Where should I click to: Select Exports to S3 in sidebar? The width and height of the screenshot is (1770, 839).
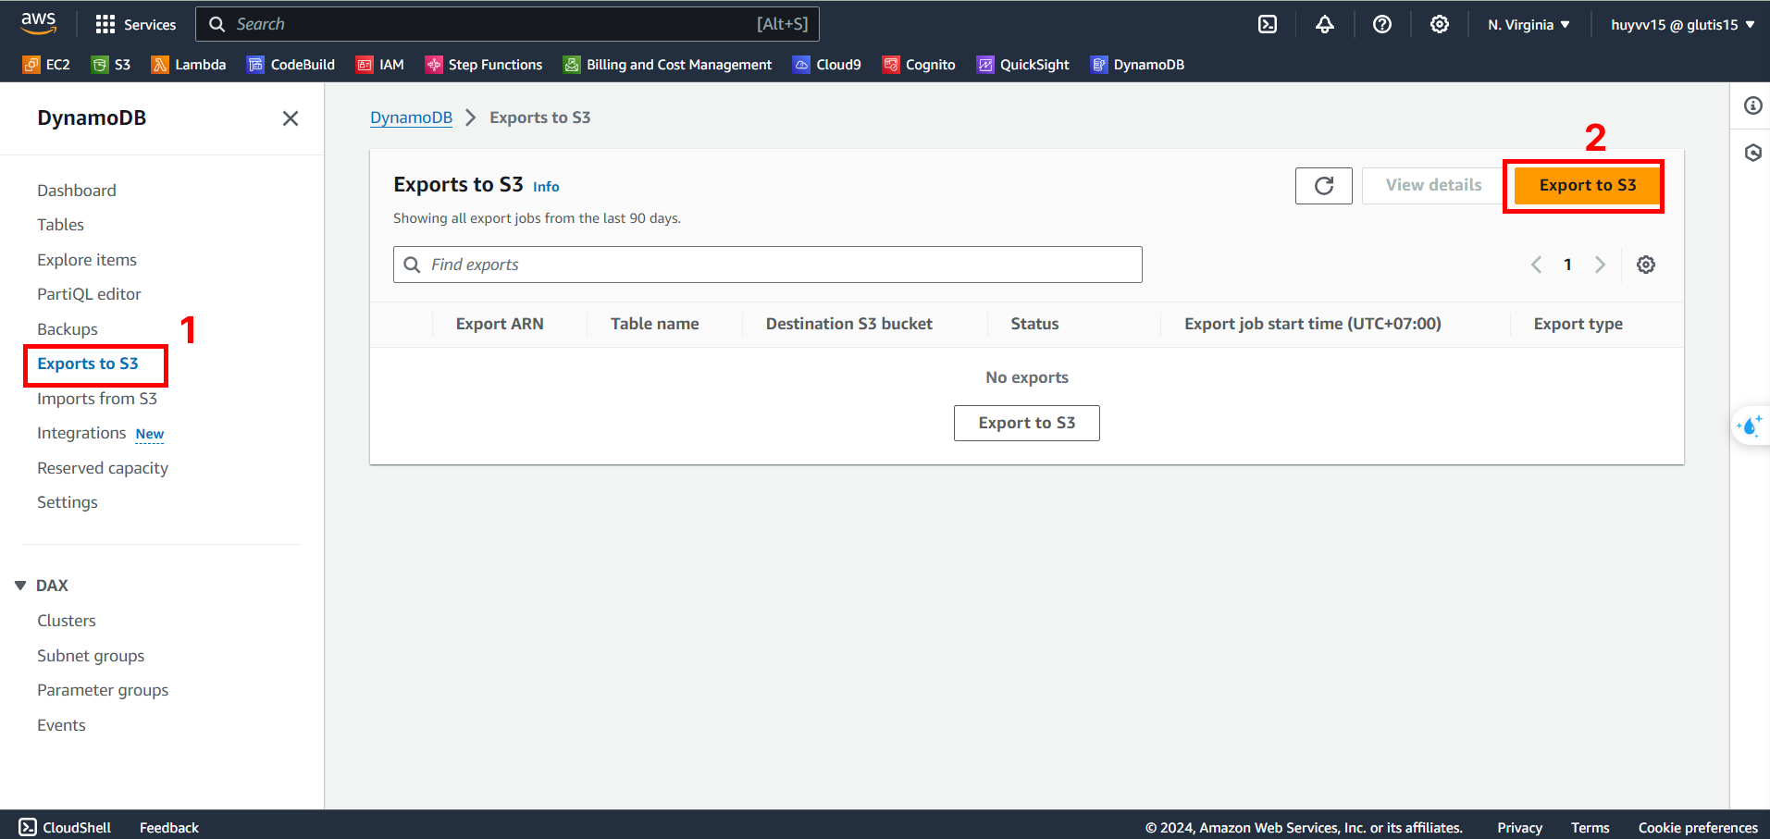tap(88, 364)
